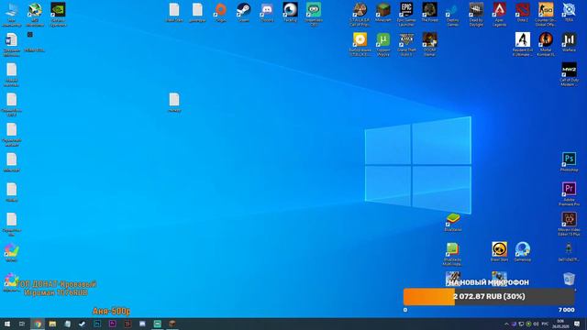Image resolution: width=587 pixels, height=330 pixels.
Task: Launch Grand Theft Auto V shortcut
Action: pyautogui.click(x=406, y=44)
